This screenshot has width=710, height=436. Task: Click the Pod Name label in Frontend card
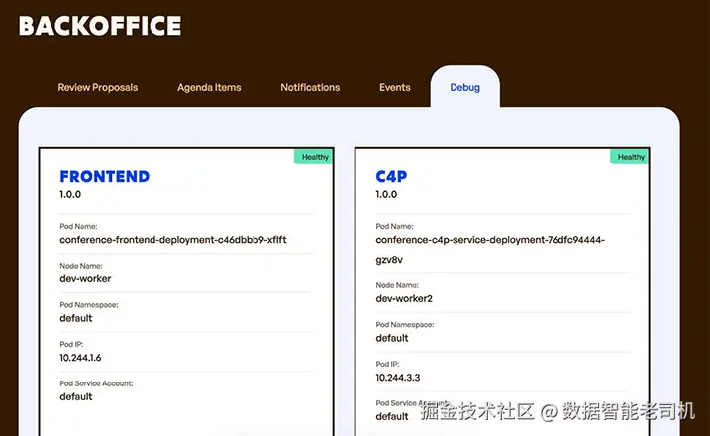click(x=78, y=226)
